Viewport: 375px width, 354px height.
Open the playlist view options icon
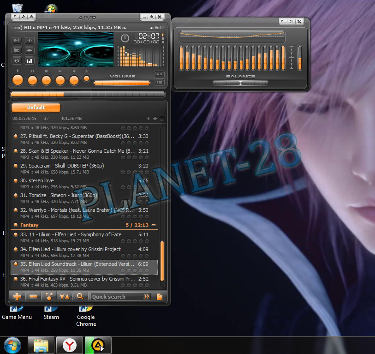tap(162, 119)
